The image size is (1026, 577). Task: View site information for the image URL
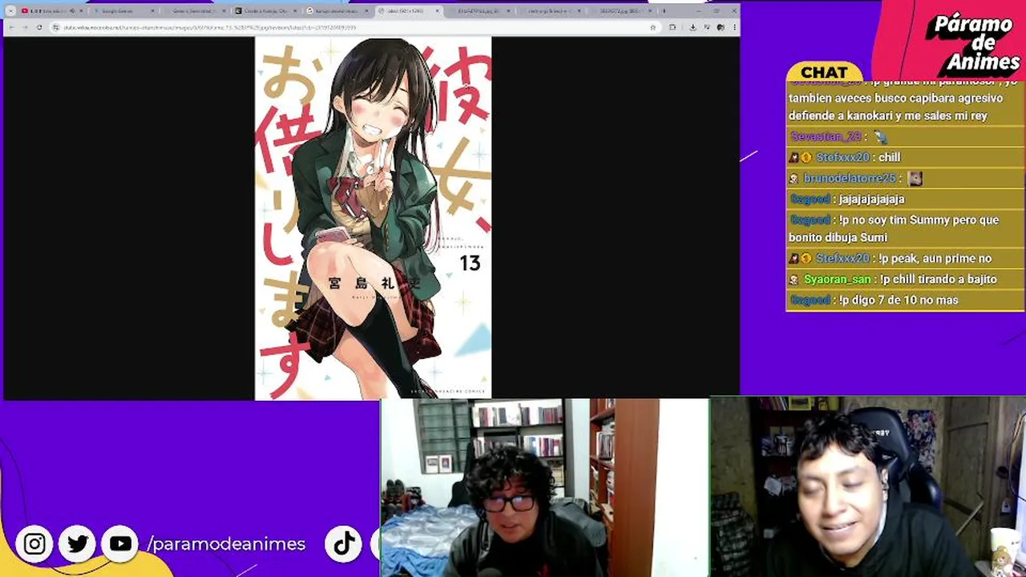(x=56, y=27)
